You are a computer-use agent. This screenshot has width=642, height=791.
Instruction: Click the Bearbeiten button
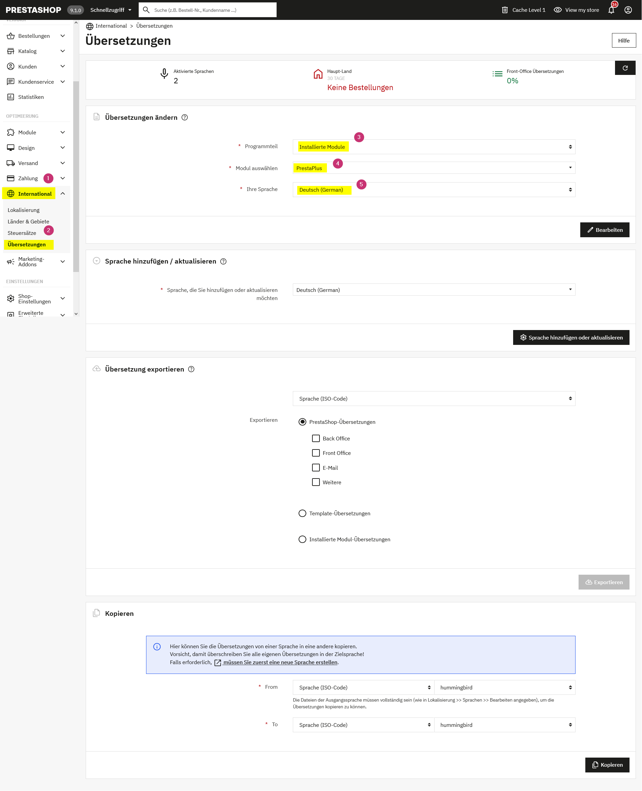tap(605, 230)
